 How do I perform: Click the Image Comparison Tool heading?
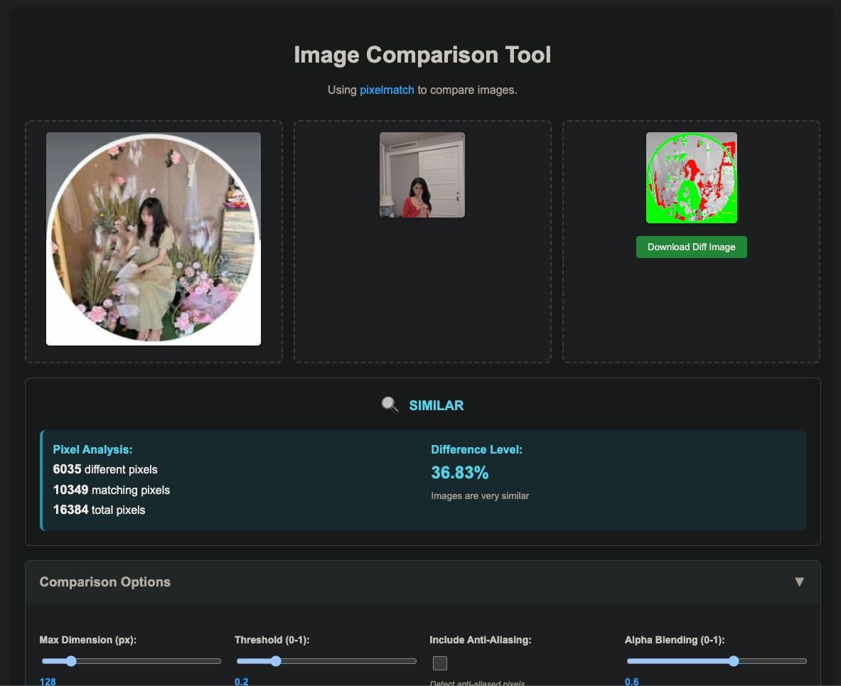(x=423, y=55)
